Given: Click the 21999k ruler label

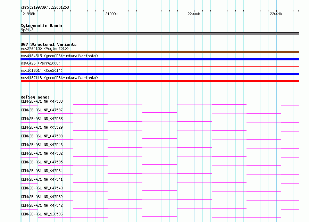Looking at the screenshot, I should point(111,14).
